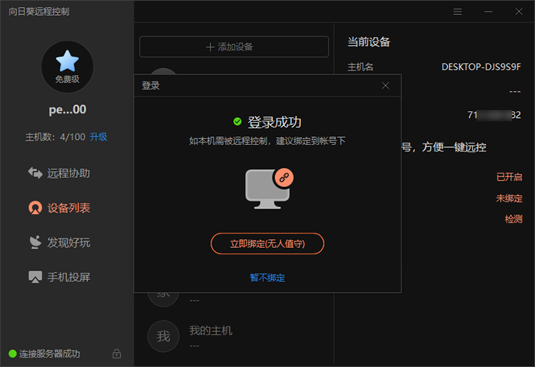Image resolution: width=535 pixels, height=367 pixels.
Task: Click the 暂不绑定 link
Action: tap(267, 278)
